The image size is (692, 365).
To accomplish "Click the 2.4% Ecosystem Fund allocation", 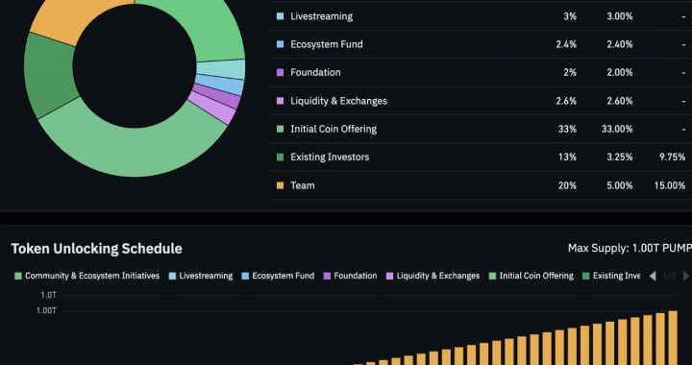I will click(x=566, y=44).
